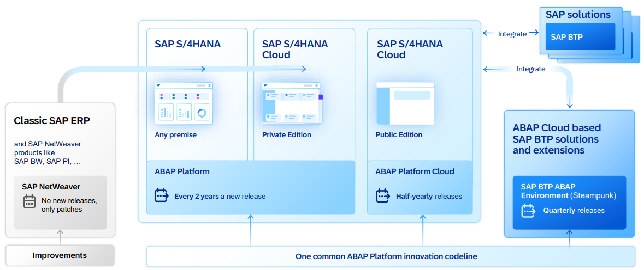Click the 'SAP S/4HANA' heading above Any premise
The width and height of the screenshot is (644, 270).
click(188, 44)
